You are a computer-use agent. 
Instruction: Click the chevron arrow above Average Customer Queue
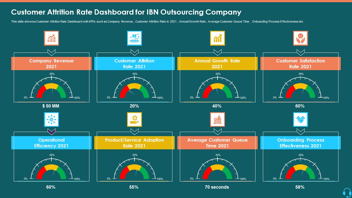click(218, 131)
